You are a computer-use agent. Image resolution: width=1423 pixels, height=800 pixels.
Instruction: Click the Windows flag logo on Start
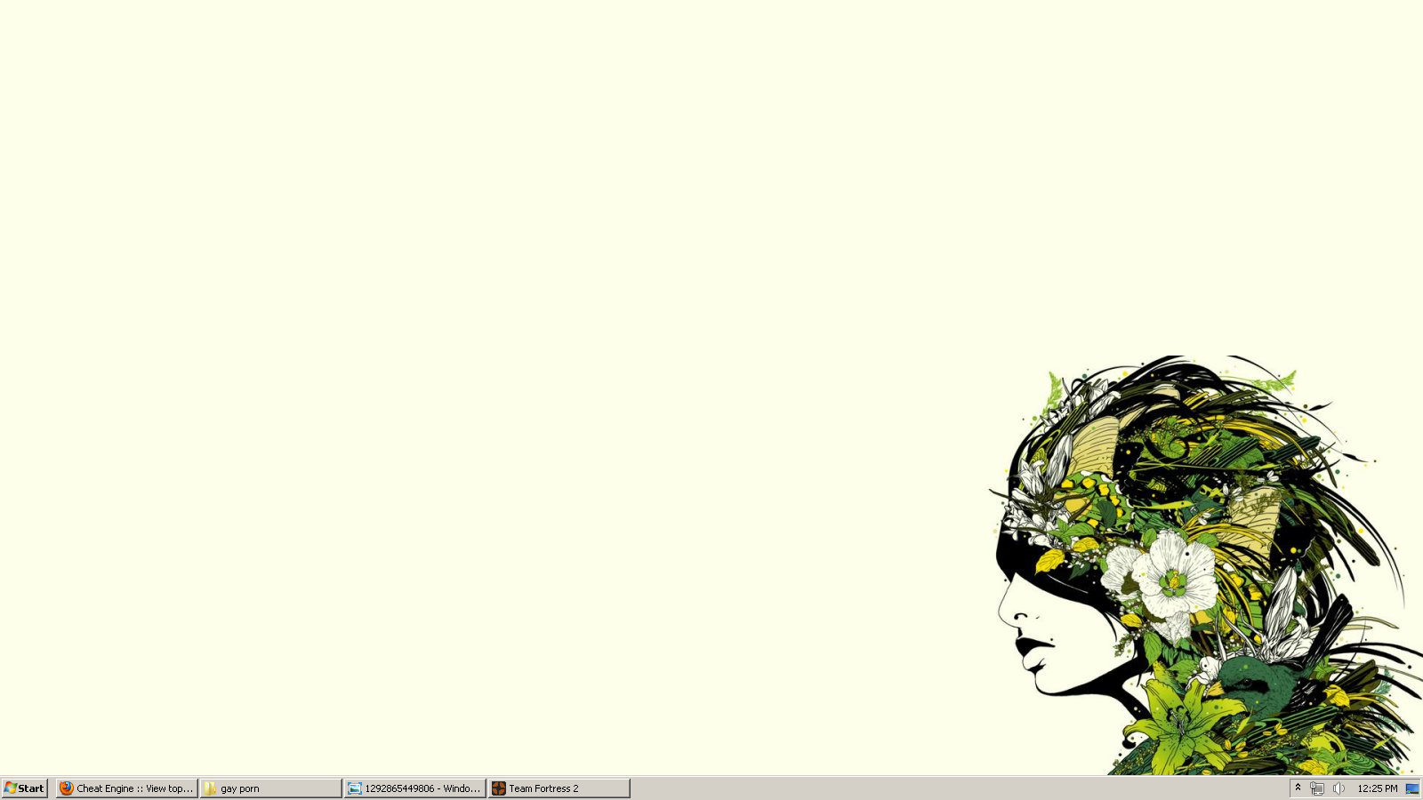pyautogui.click(x=11, y=788)
